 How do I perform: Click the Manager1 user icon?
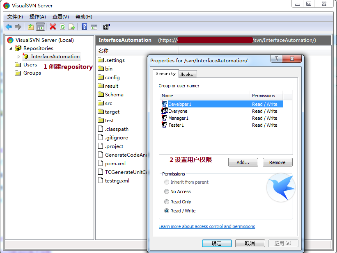tap(165, 118)
